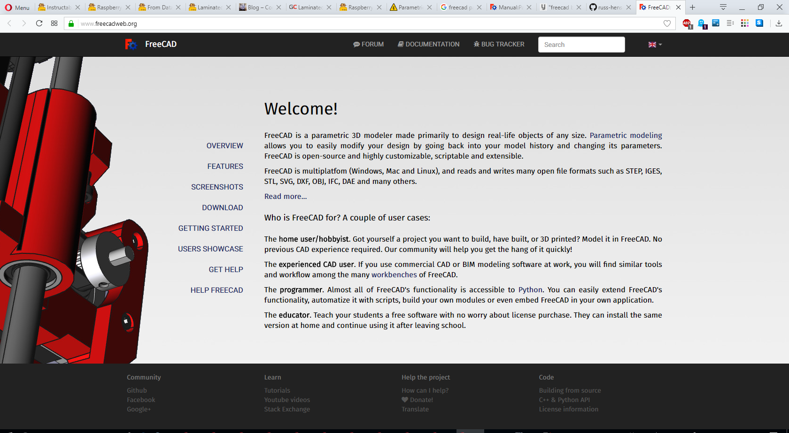Select HELP FREECAD in the side navigation
Image resolution: width=789 pixels, height=433 pixels.
217,290
